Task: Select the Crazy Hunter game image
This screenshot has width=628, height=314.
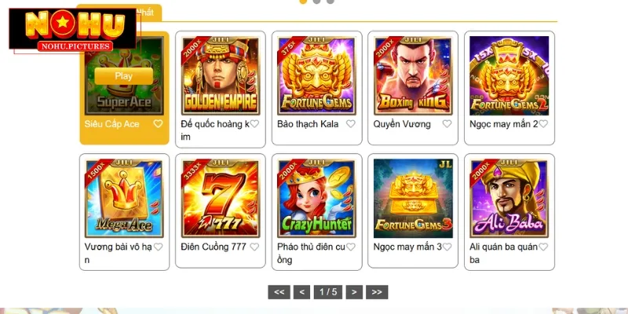Action: [316, 199]
